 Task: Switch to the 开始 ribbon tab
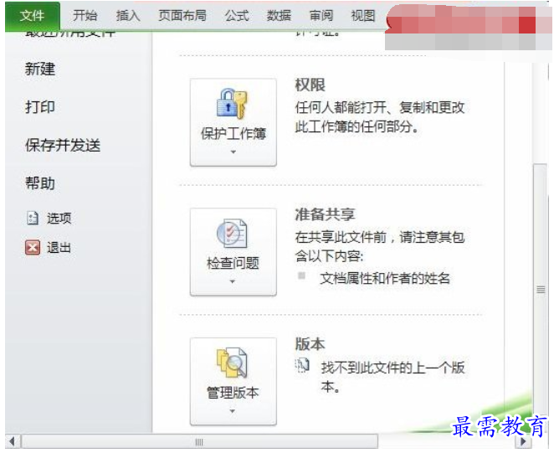85,16
